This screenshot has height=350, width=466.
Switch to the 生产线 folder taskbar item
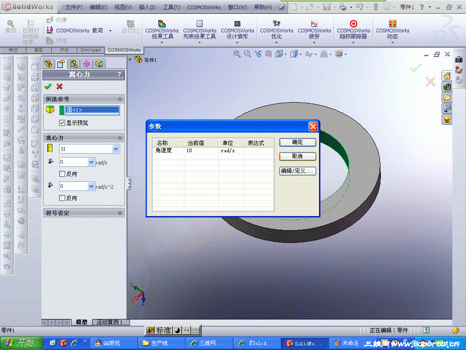click(x=162, y=343)
